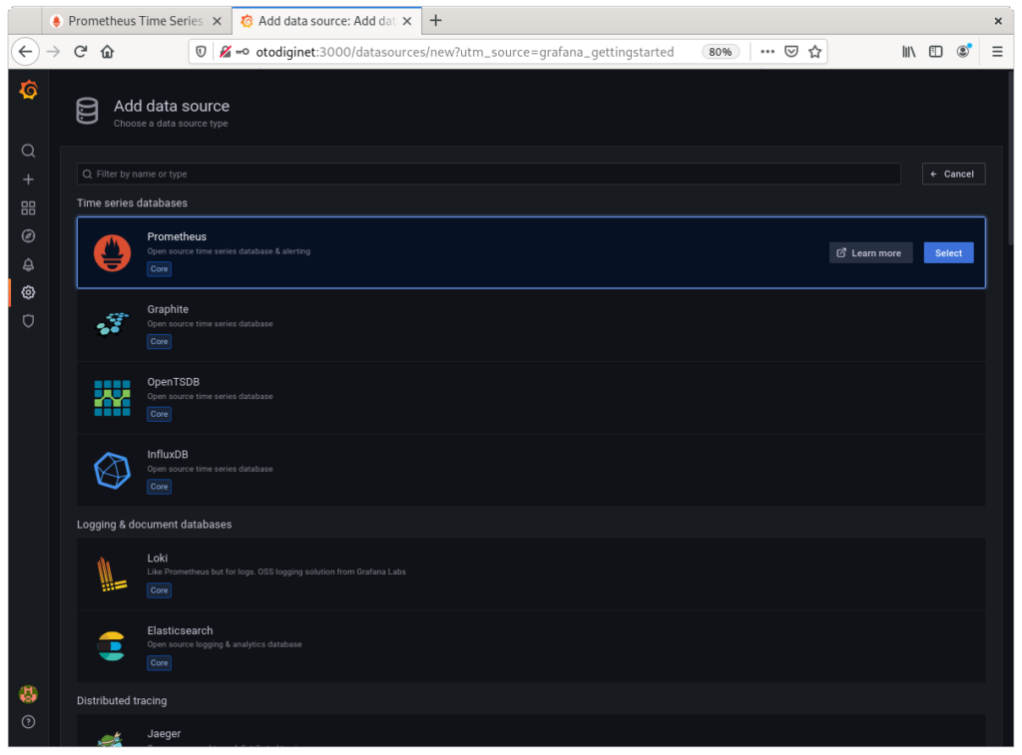Choose the Loki data source title
1022x755 pixels.
click(x=157, y=559)
